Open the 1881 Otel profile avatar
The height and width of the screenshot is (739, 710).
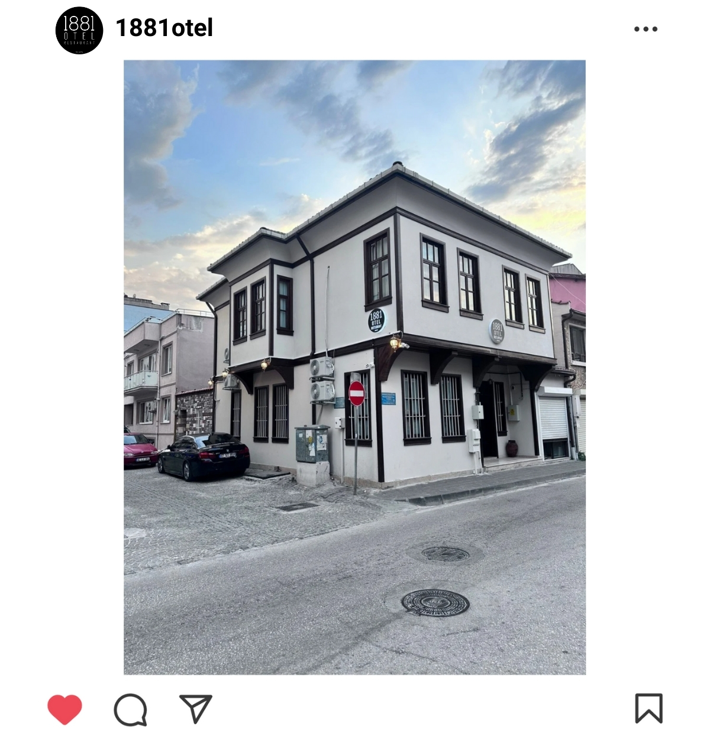(79, 30)
